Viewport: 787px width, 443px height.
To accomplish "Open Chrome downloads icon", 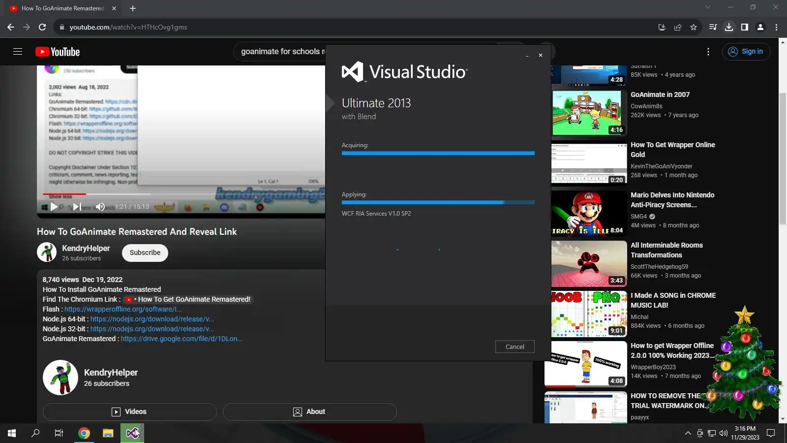I will click(729, 27).
